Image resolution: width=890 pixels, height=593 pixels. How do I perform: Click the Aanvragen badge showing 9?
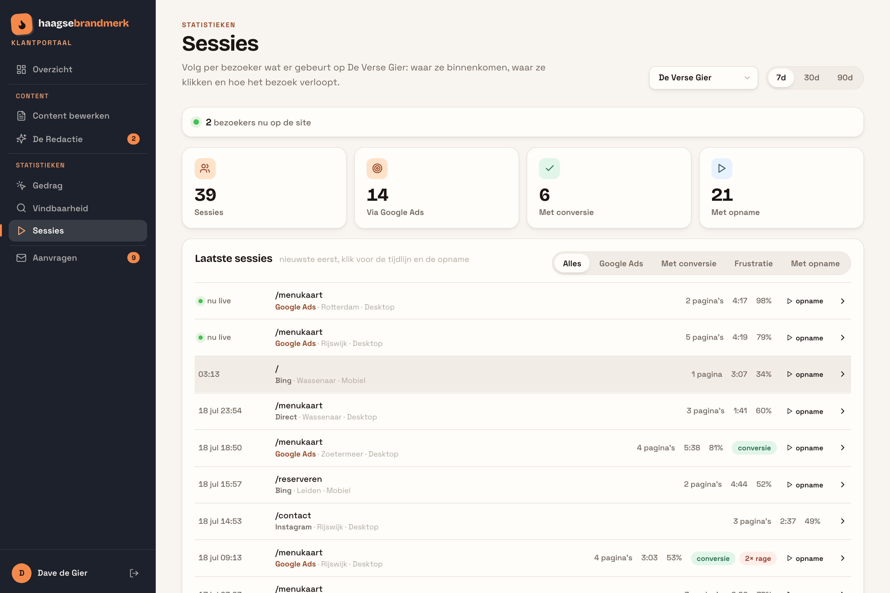tap(133, 258)
